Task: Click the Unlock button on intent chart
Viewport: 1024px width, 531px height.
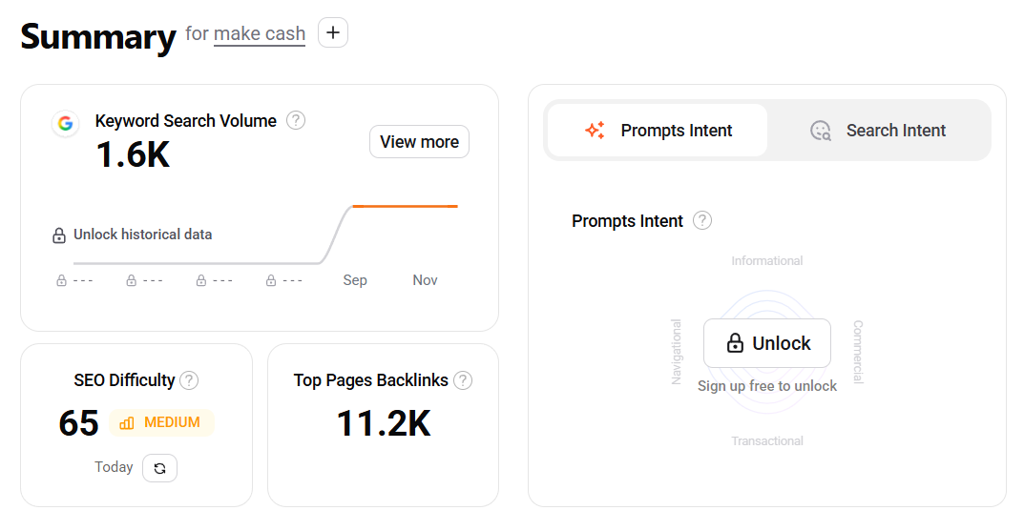Action: click(x=767, y=343)
